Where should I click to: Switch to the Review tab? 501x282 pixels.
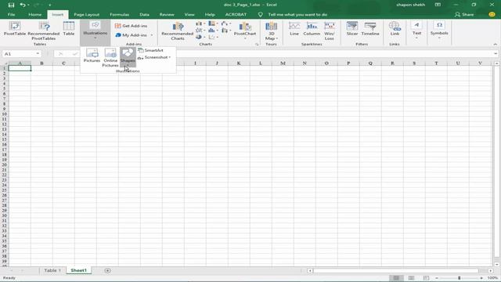tap(167, 15)
